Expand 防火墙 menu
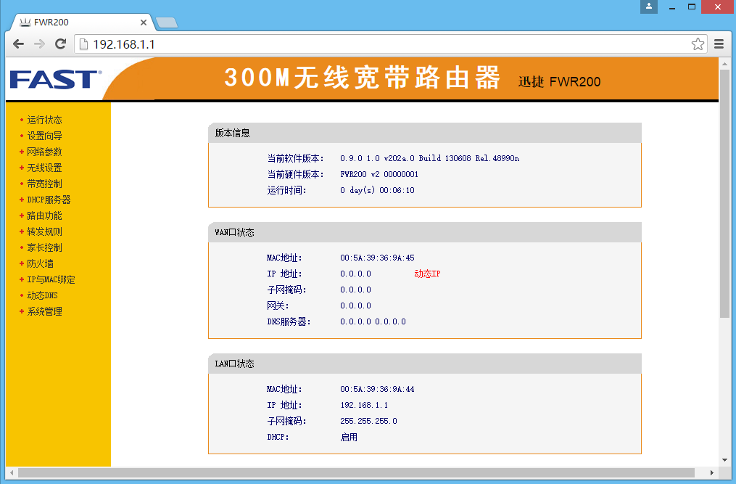 coord(40,263)
